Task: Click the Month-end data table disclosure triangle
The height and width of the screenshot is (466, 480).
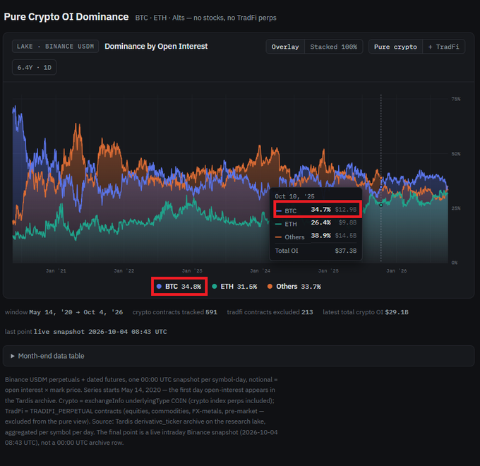Action: 12,356
